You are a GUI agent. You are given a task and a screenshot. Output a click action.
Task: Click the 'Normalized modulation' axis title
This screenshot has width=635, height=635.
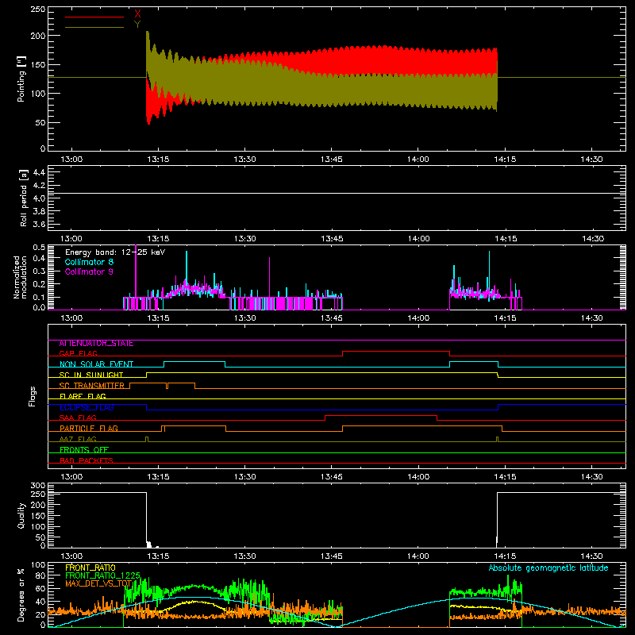click(21, 277)
